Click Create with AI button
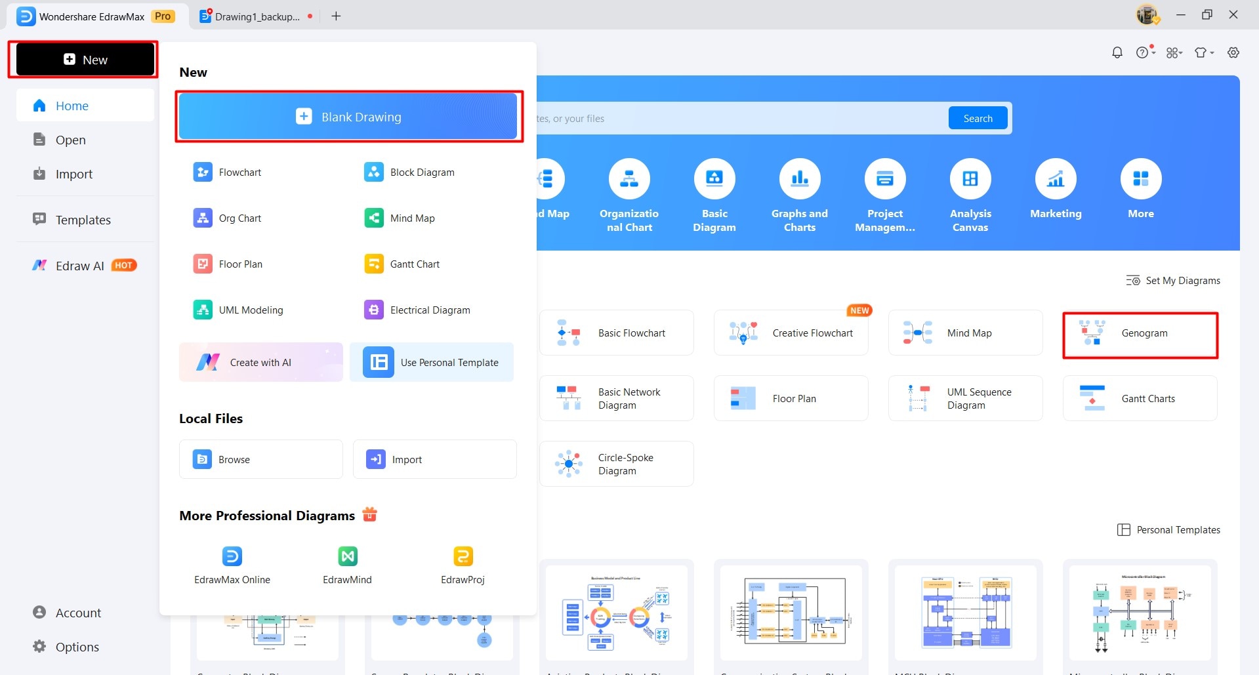Viewport: 1259px width, 675px height. [261, 362]
